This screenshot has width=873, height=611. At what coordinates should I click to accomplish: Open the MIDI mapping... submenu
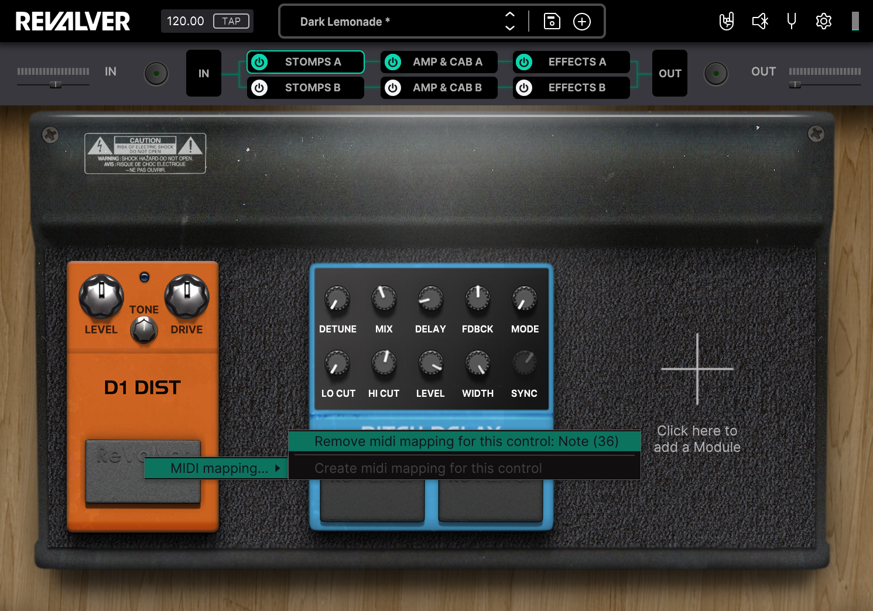[216, 468]
